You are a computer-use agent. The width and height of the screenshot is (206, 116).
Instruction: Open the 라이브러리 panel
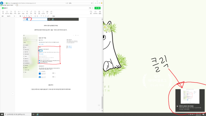[x=95, y=12]
